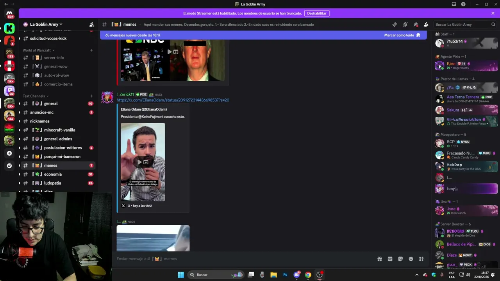Open the auto-rol-wow channel

[59, 76]
